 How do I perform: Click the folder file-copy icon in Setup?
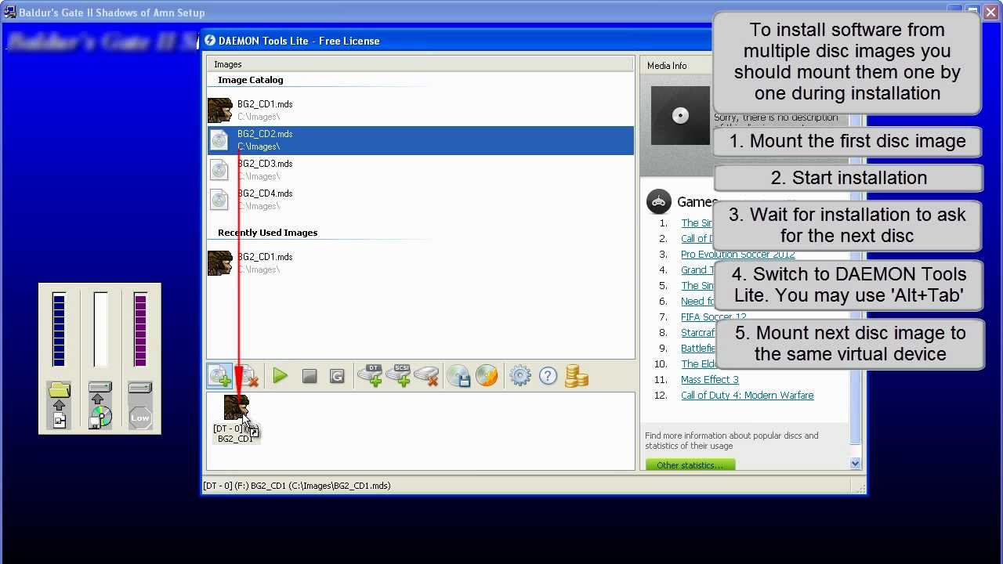coord(60,405)
